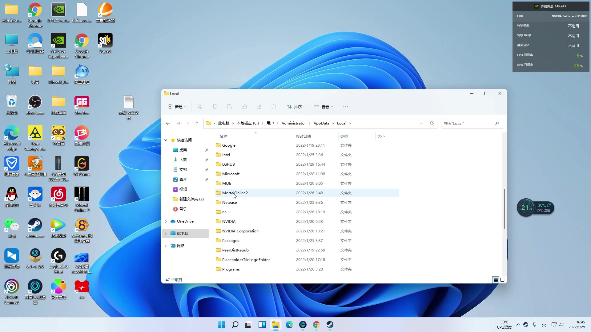Open Steam from the taskbar
591x332 pixels.
point(330,325)
